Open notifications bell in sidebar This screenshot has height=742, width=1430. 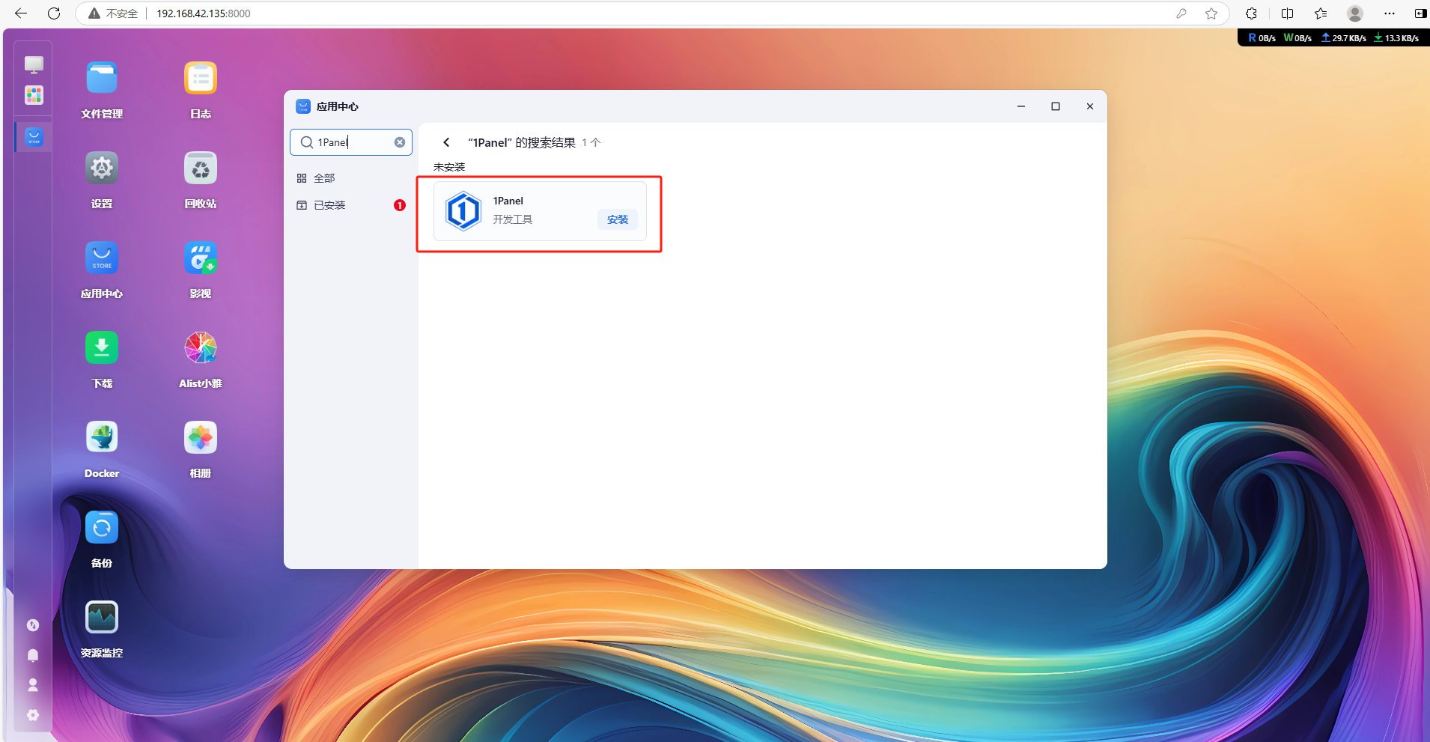33,655
